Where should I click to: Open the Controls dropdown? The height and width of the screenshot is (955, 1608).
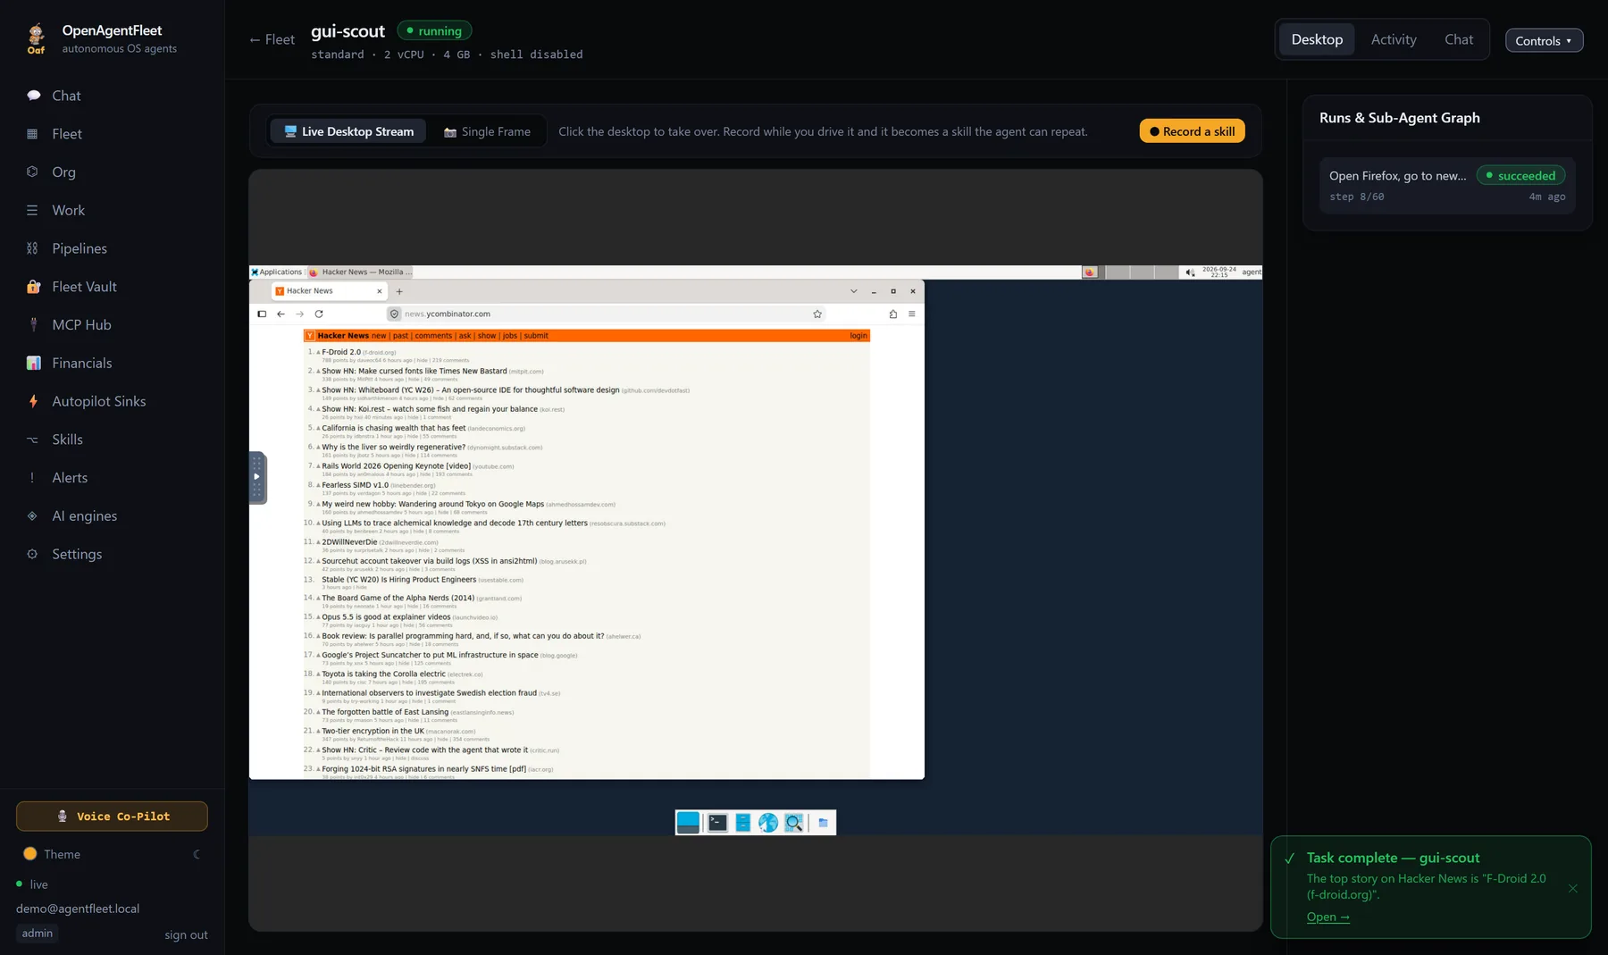pos(1544,40)
